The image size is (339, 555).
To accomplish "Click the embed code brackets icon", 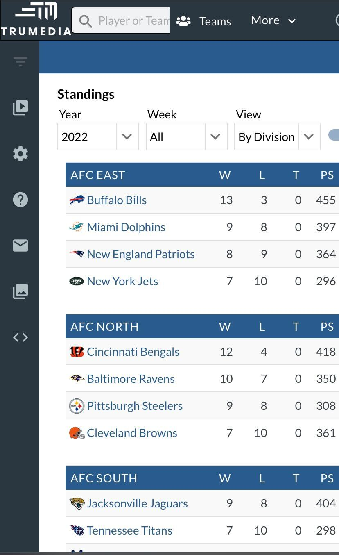I will (20, 337).
